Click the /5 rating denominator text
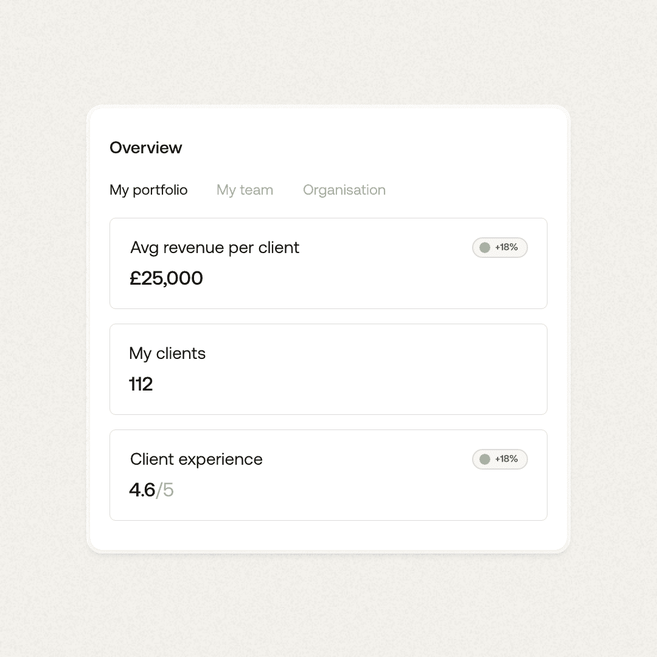Viewport: 657px width, 657px height. point(165,490)
